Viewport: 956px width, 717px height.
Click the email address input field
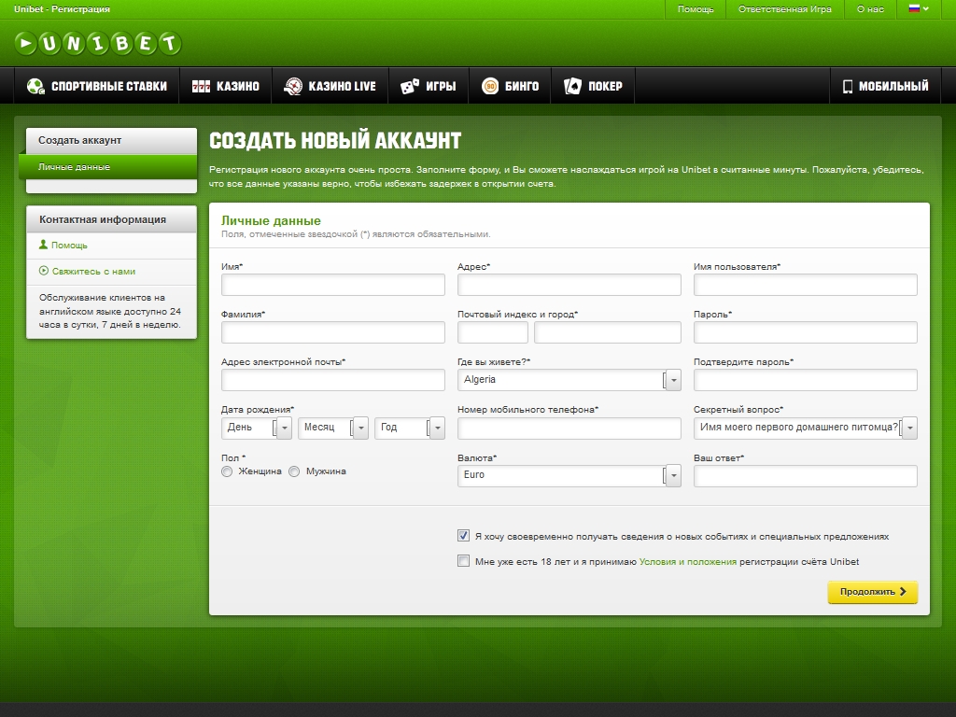click(332, 380)
